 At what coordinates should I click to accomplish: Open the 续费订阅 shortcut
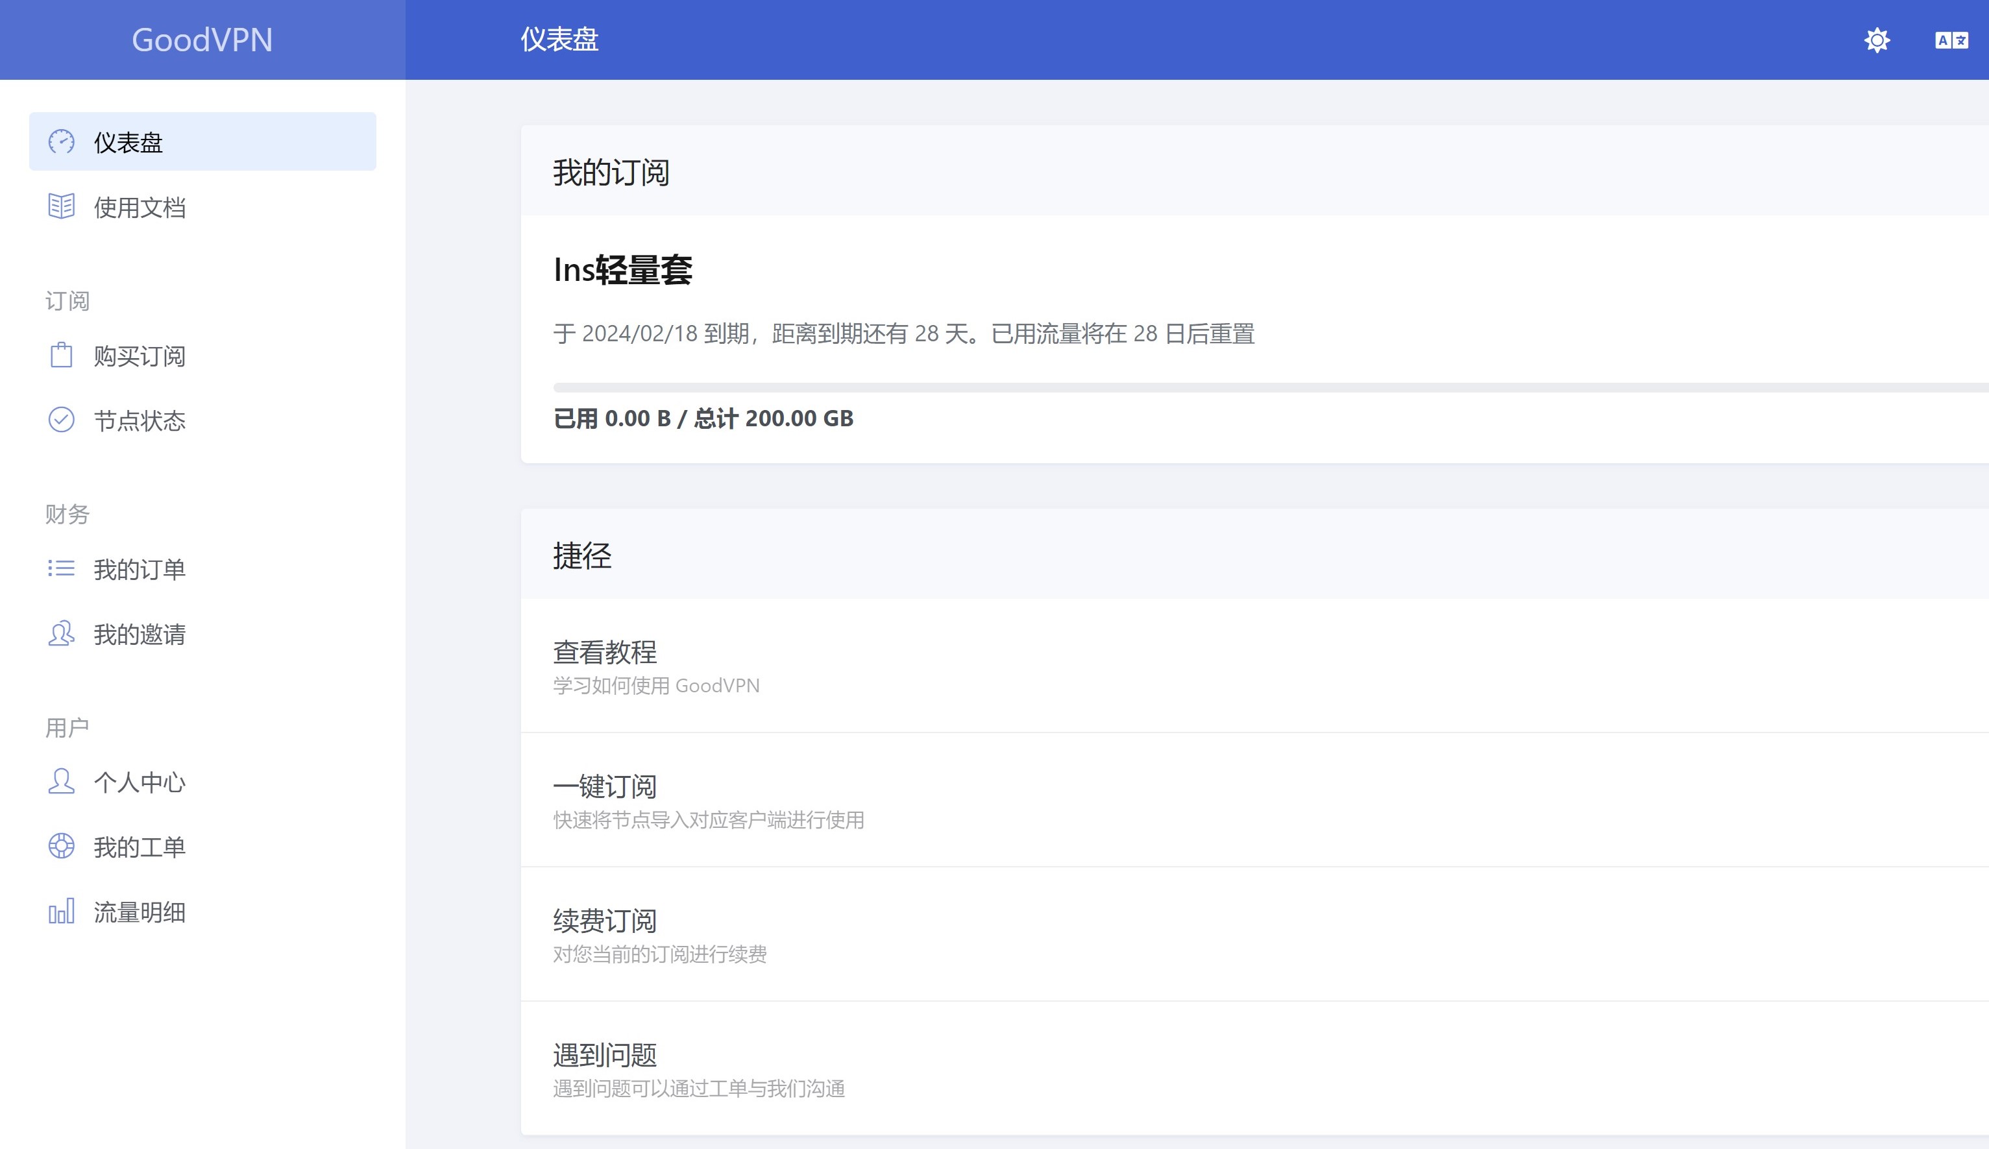click(1255, 934)
